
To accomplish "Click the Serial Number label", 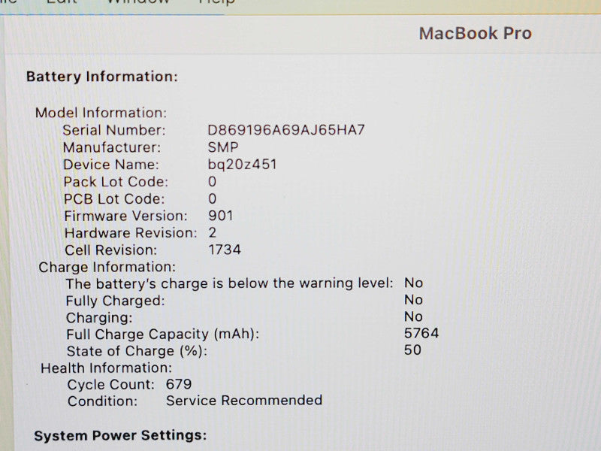I will pyautogui.click(x=114, y=130).
